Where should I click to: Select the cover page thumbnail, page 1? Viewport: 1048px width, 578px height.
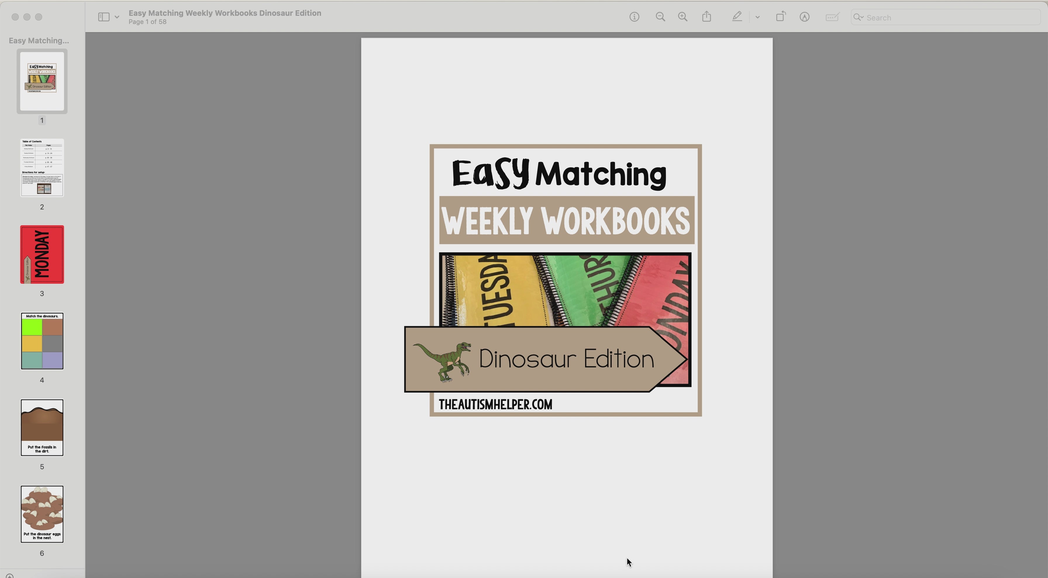pos(42,81)
